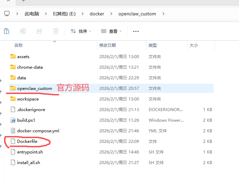Image resolution: width=239 pixels, height=188 pixels.
Task: Sort by 大小 column header
Action: 194,45
